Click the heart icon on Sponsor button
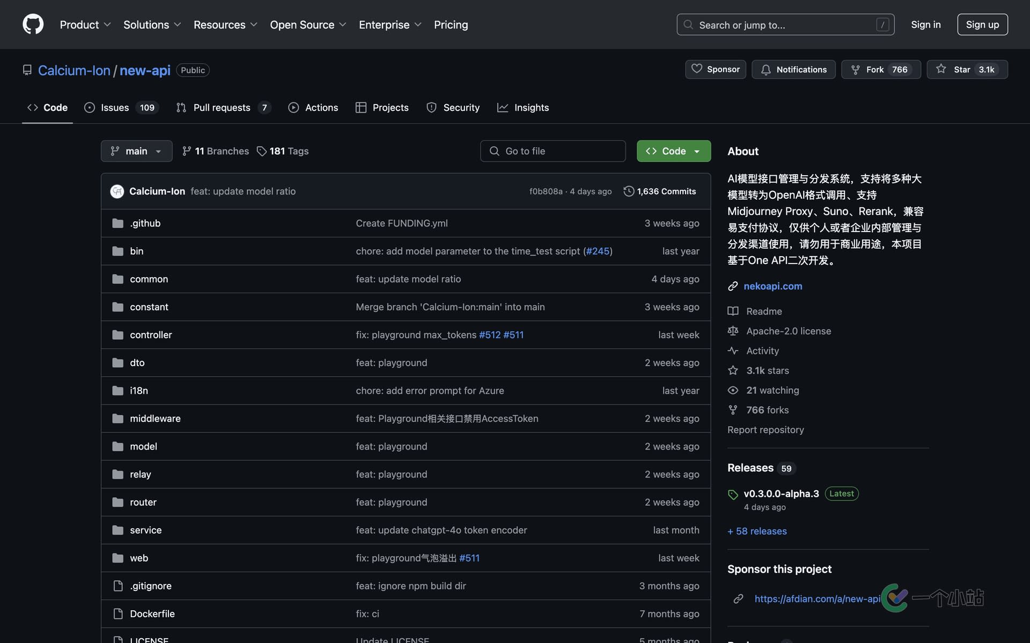 (x=696, y=69)
